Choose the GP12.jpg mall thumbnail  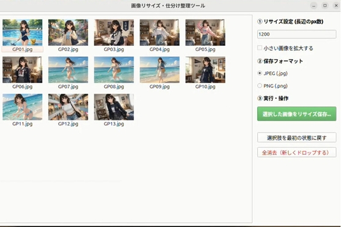(68, 107)
